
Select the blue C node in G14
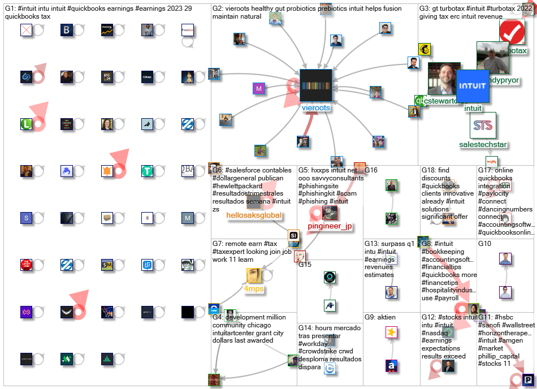[330, 368]
